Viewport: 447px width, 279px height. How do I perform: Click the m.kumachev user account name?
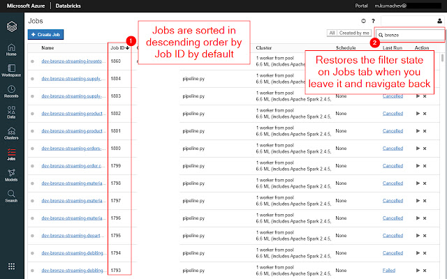coord(390,6)
